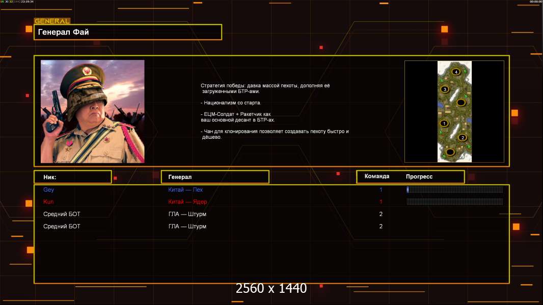Image resolution: width=543 pixels, height=305 pixels.
Task: Click start position marker 3 on the minimap
Action: [x=445, y=89]
